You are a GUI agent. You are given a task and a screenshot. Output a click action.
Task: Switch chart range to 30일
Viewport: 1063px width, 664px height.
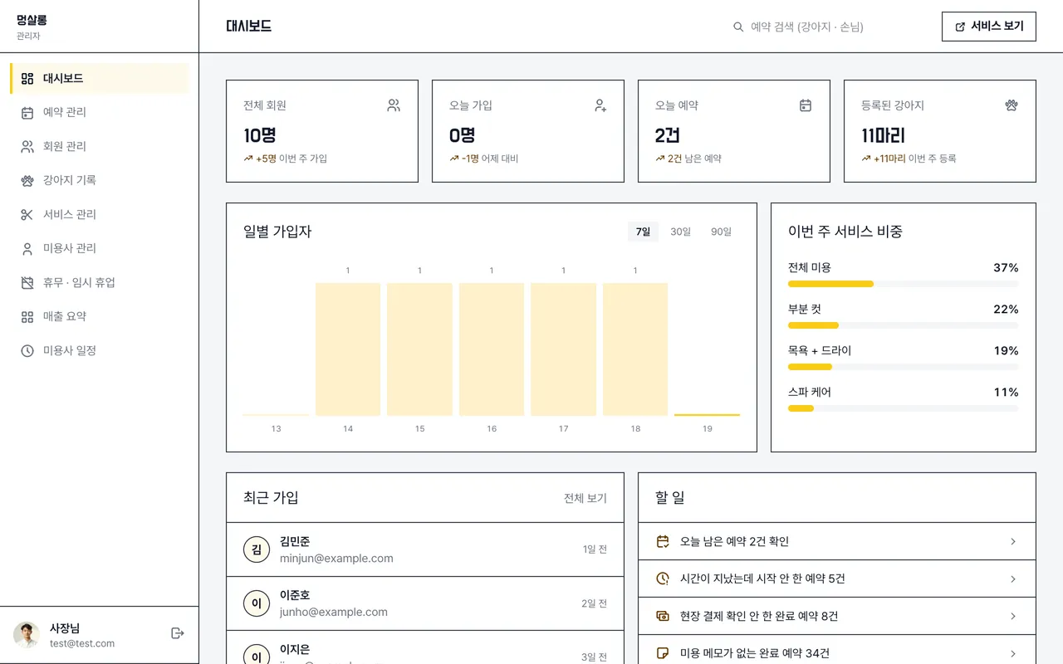tap(680, 232)
